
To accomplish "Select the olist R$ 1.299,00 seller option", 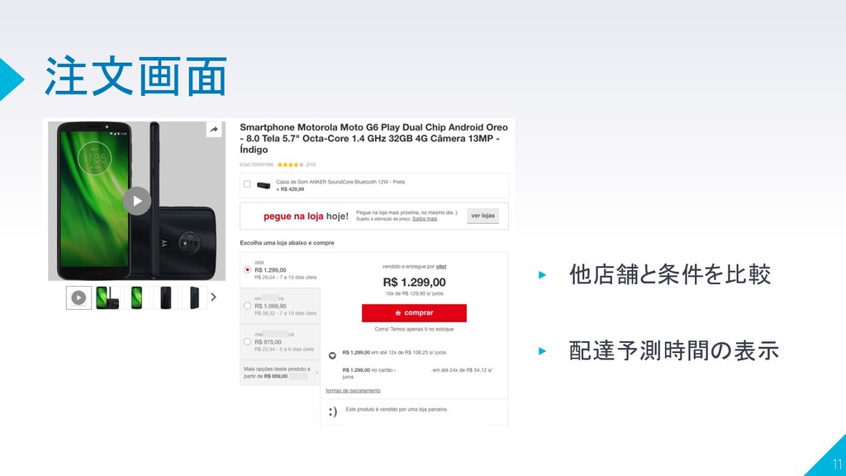I will pyautogui.click(x=247, y=269).
